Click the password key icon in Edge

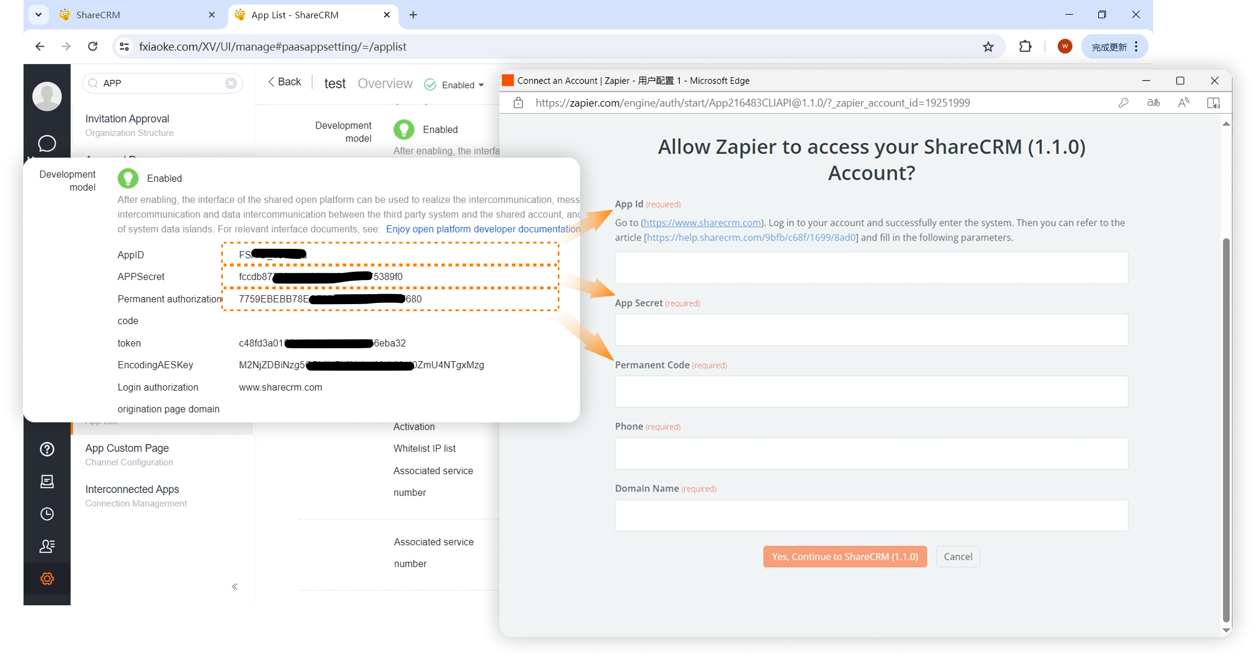click(1124, 103)
